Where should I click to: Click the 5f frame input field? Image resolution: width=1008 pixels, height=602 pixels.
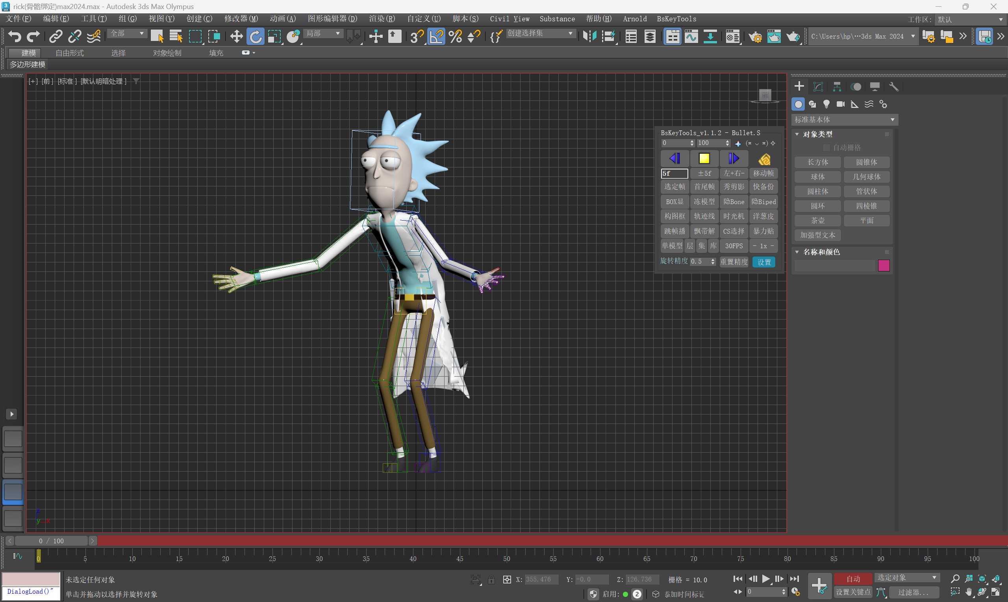point(674,174)
